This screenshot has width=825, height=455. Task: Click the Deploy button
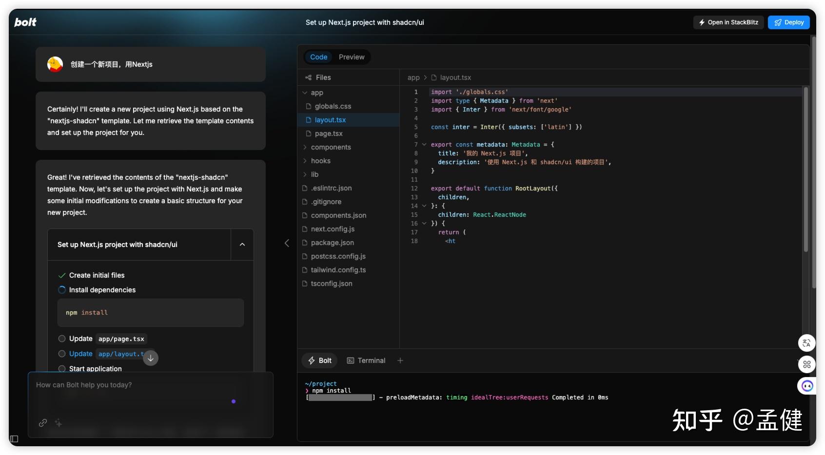click(x=789, y=22)
